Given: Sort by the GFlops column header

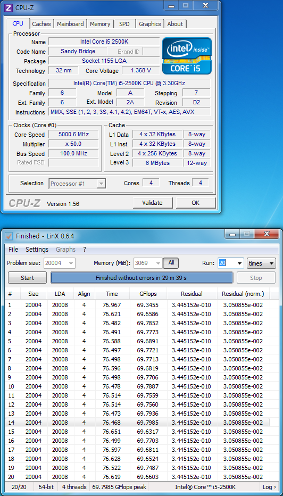Looking at the screenshot, I should pyautogui.click(x=148, y=294).
